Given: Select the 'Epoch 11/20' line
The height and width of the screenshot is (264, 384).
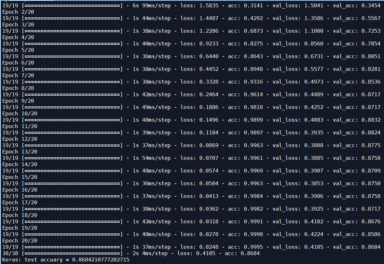Looking at the screenshot, I should [x=20, y=126].
